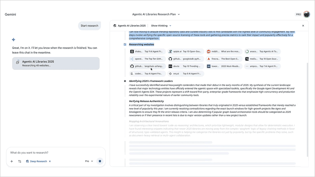Open the reddit 'What are the mos...' chip

click(x=224, y=51)
